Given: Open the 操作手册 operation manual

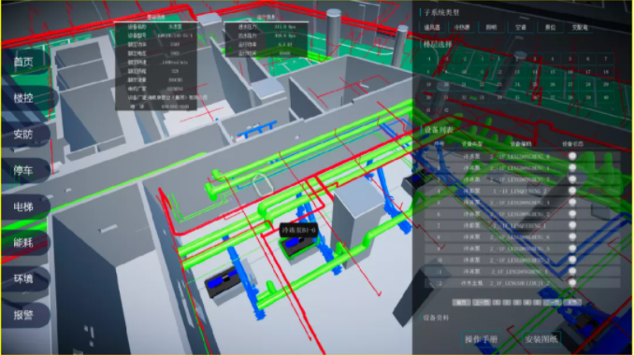Looking at the screenshot, I should 482,339.
